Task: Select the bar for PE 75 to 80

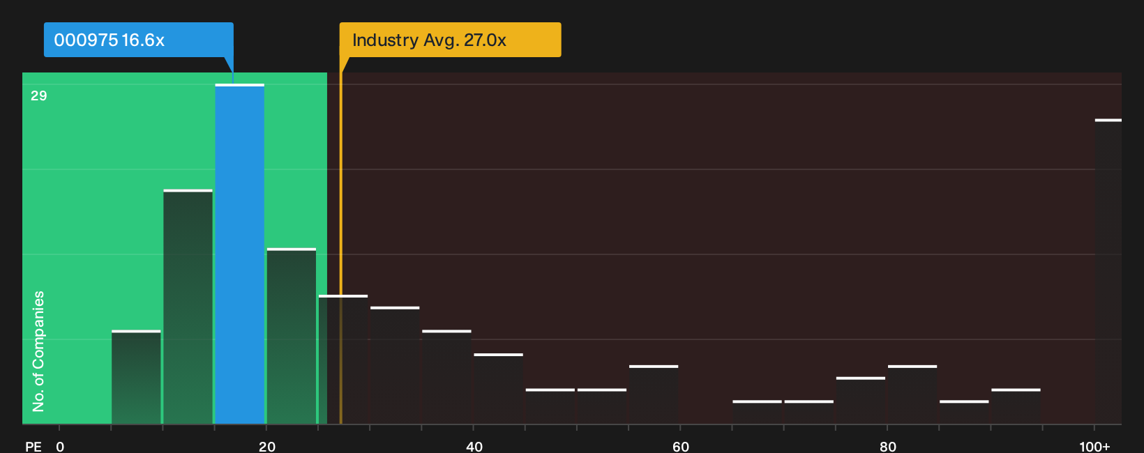Action: coord(861,400)
